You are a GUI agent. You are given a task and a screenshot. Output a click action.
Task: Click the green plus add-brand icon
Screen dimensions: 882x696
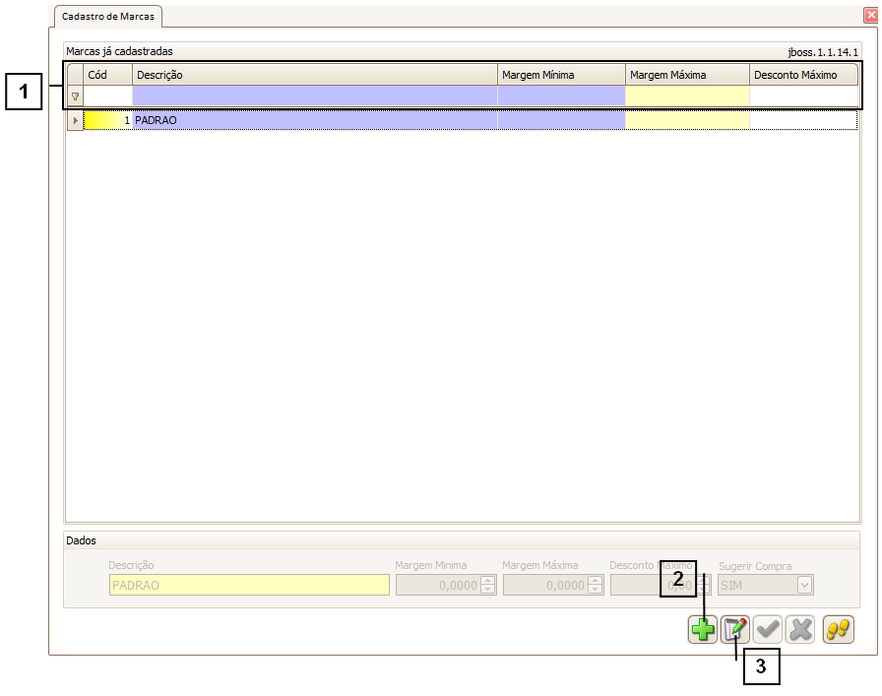702,630
